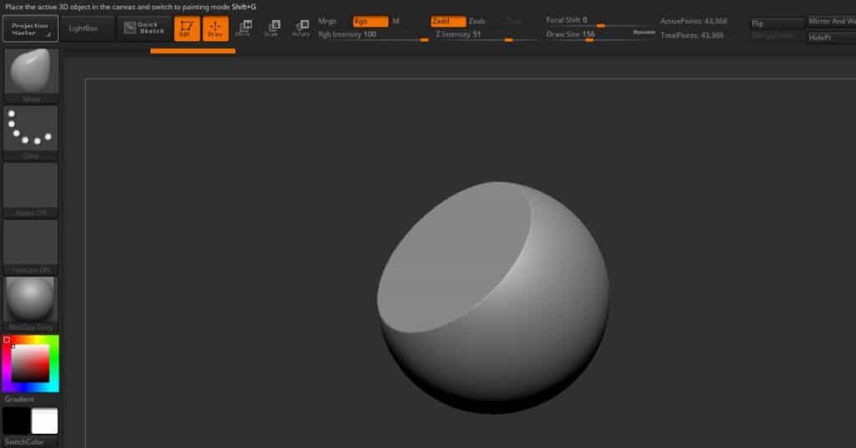The image size is (856, 448).
Task: Open the Move brush thumbnail picker
Action: pyautogui.click(x=31, y=74)
